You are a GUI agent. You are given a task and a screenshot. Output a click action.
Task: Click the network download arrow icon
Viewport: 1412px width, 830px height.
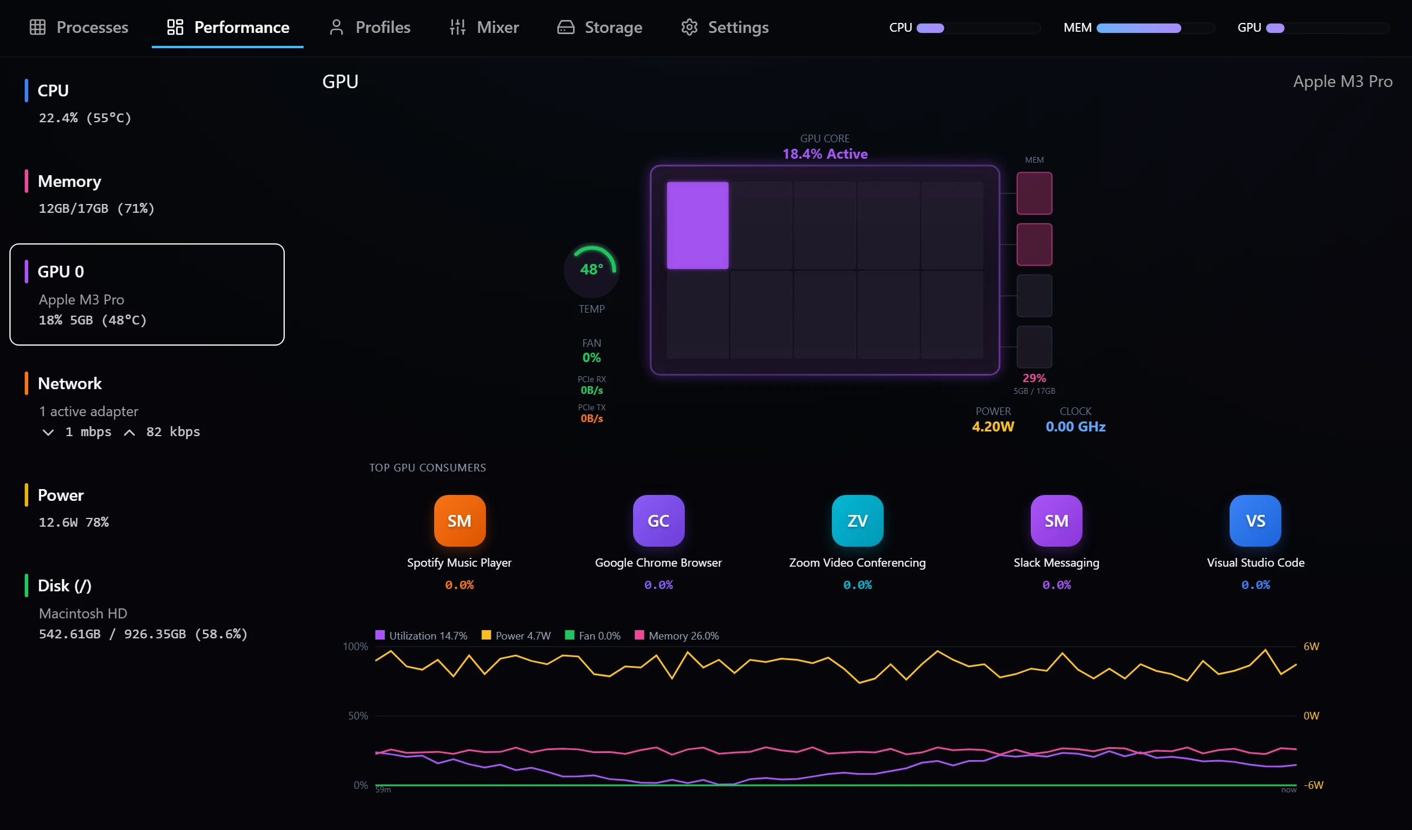[48, 432]
